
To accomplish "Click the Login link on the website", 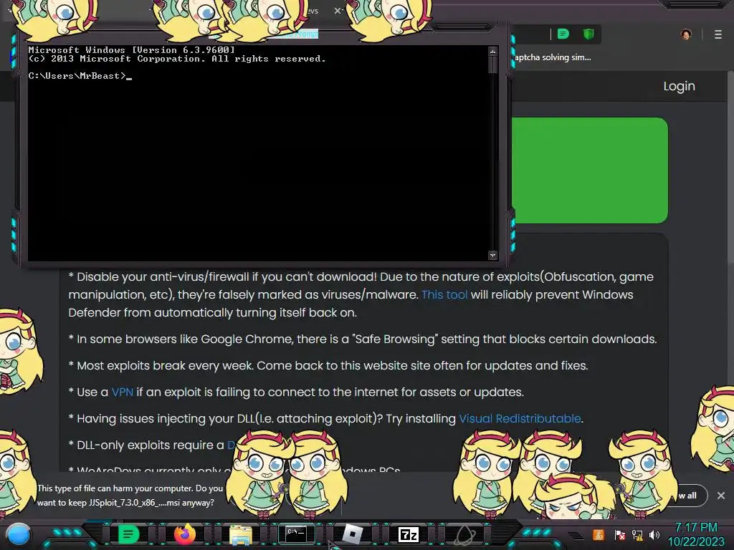I will coord(679,86).
